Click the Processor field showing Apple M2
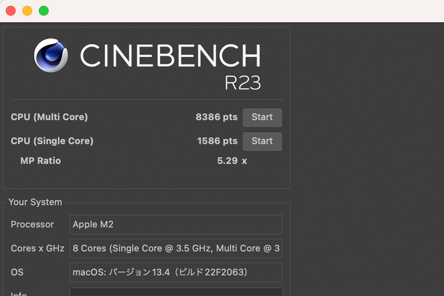The image size is (444, 296). click(x=176, y=224)
